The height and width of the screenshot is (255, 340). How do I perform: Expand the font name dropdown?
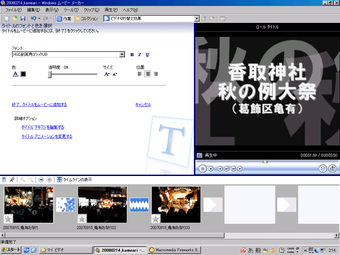(122, 55)
